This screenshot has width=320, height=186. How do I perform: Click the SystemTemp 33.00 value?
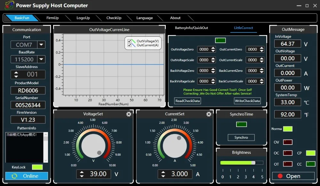pyautogui.click(x=288, y=102)
